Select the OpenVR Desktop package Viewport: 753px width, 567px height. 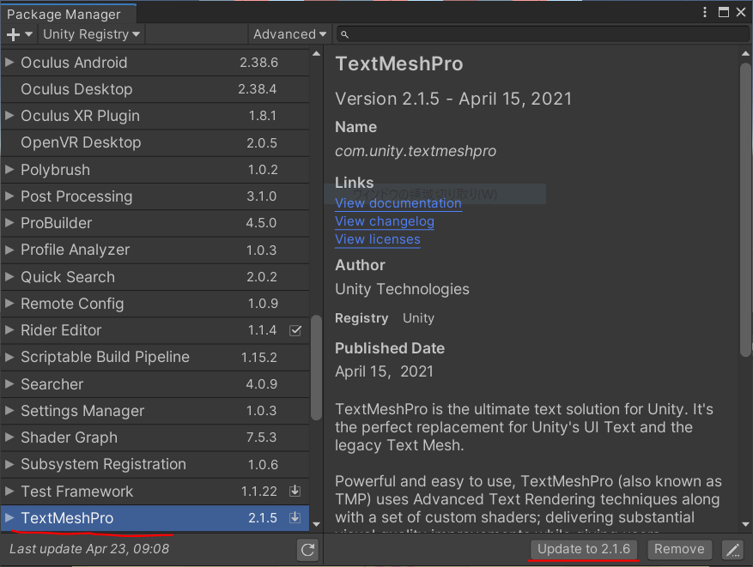155,142
